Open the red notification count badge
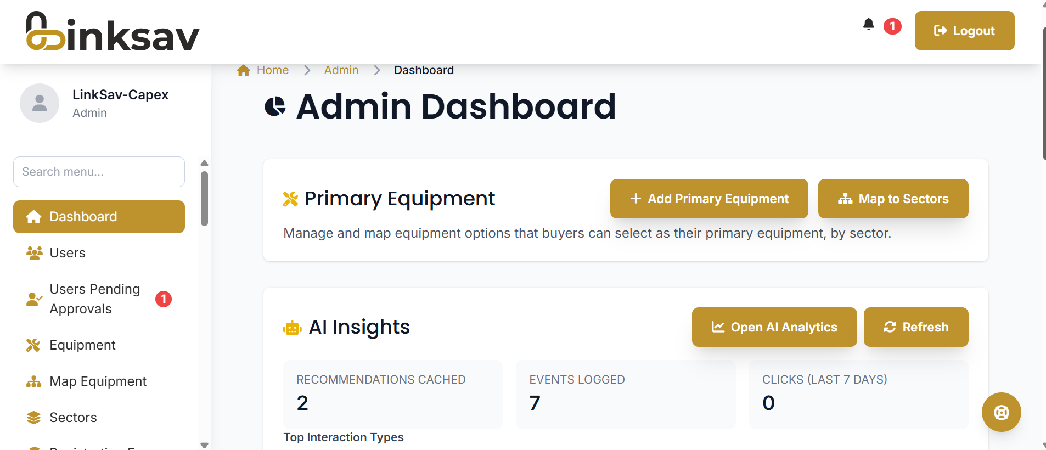The image size is (1046, 450). 892,26
